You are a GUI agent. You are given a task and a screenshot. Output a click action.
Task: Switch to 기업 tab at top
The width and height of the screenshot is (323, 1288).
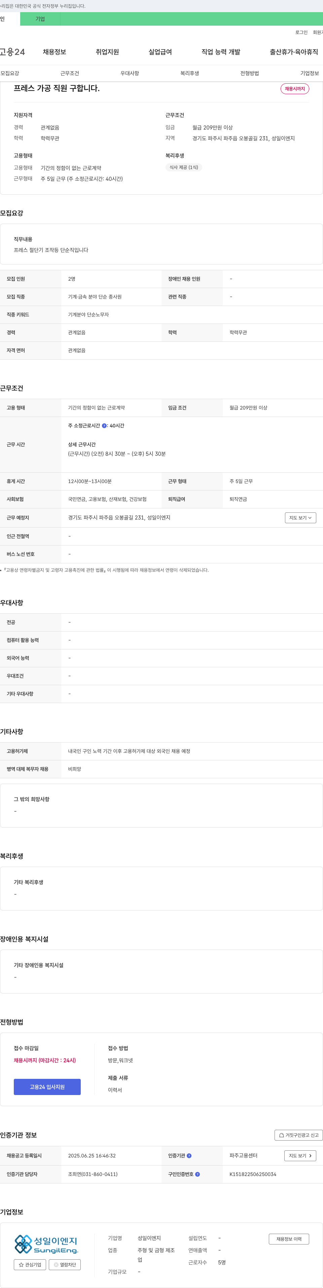point(40,19)
